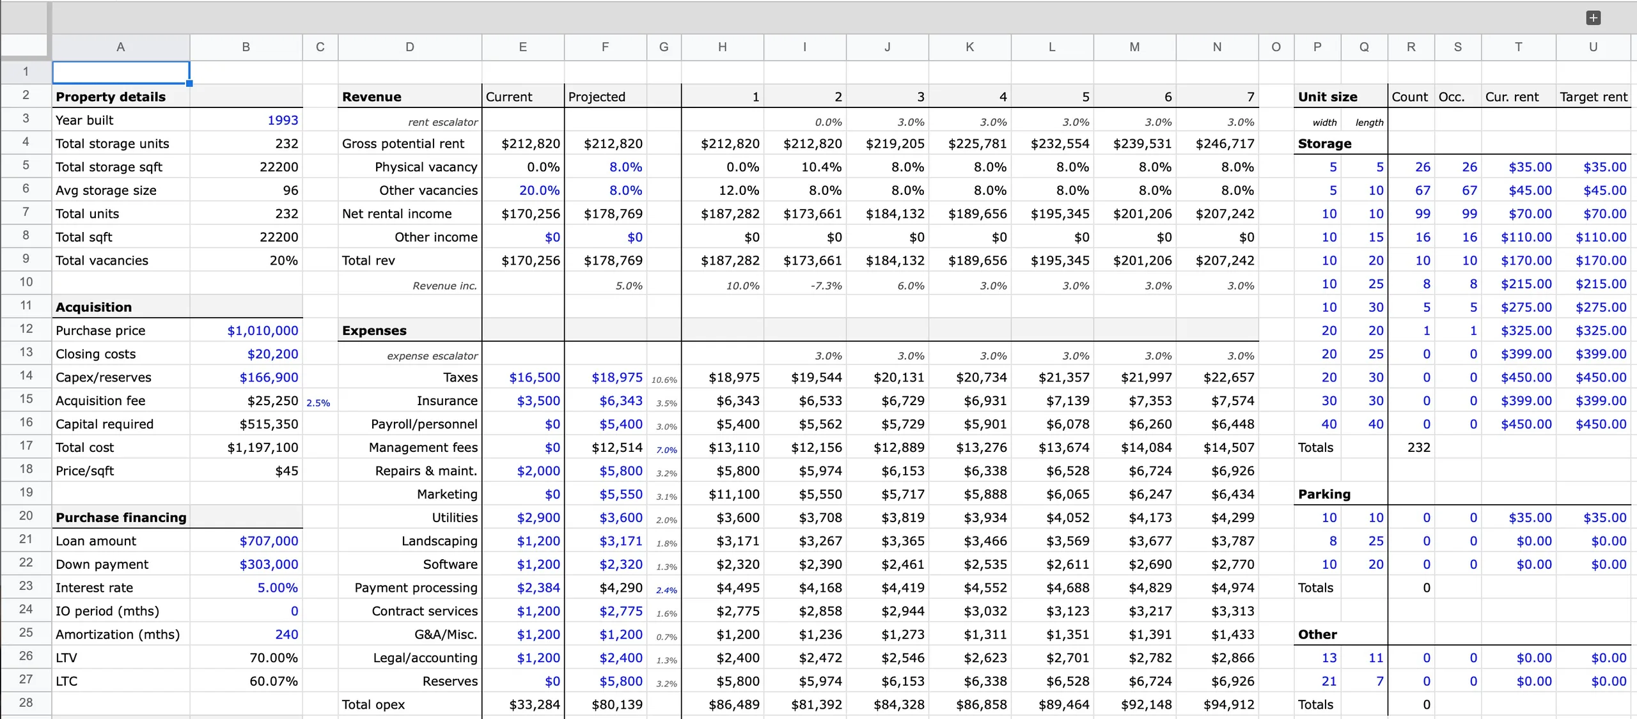Click the 'Unit size' heading cell
The height and width of the screenshot is (719, 1637).
click(1328, 97)
